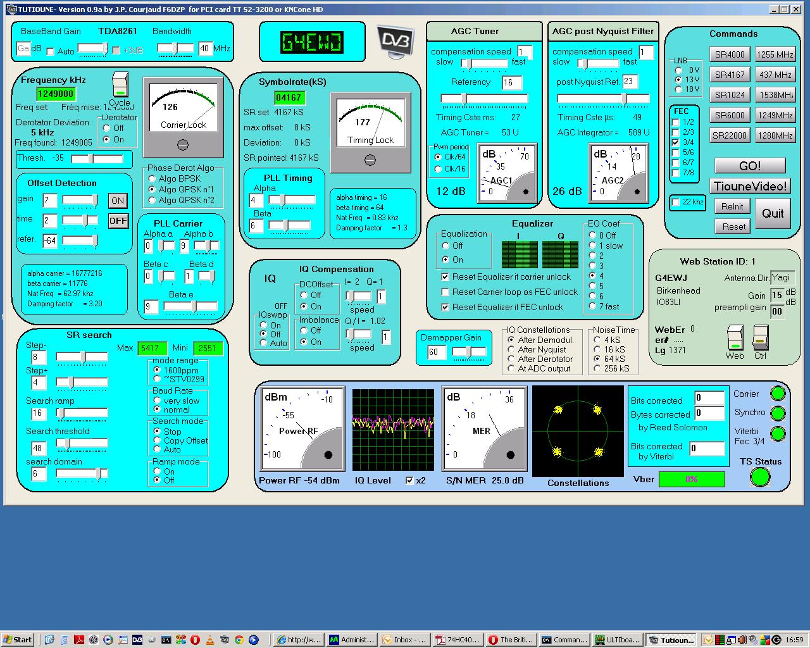Screen dimensions: 810x648
Task: Check FEC 7/8 checkbox
Action: pos(675,173)
